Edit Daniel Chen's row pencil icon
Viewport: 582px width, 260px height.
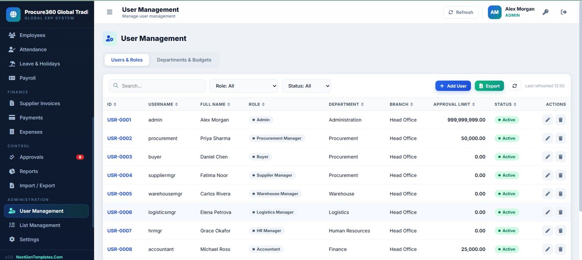[x=547, y=157]
